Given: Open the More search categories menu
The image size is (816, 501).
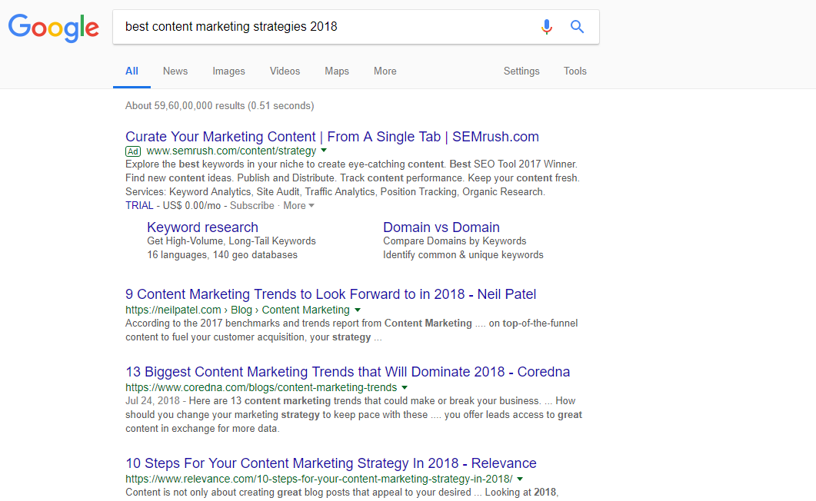Looking at the screenshot, I should (385, 71).
